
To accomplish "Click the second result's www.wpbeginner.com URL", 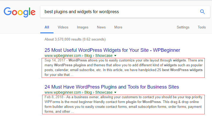I will (60, 92).
